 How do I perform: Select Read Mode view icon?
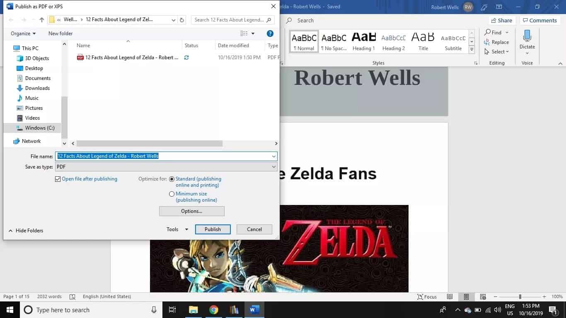[450, 296]
